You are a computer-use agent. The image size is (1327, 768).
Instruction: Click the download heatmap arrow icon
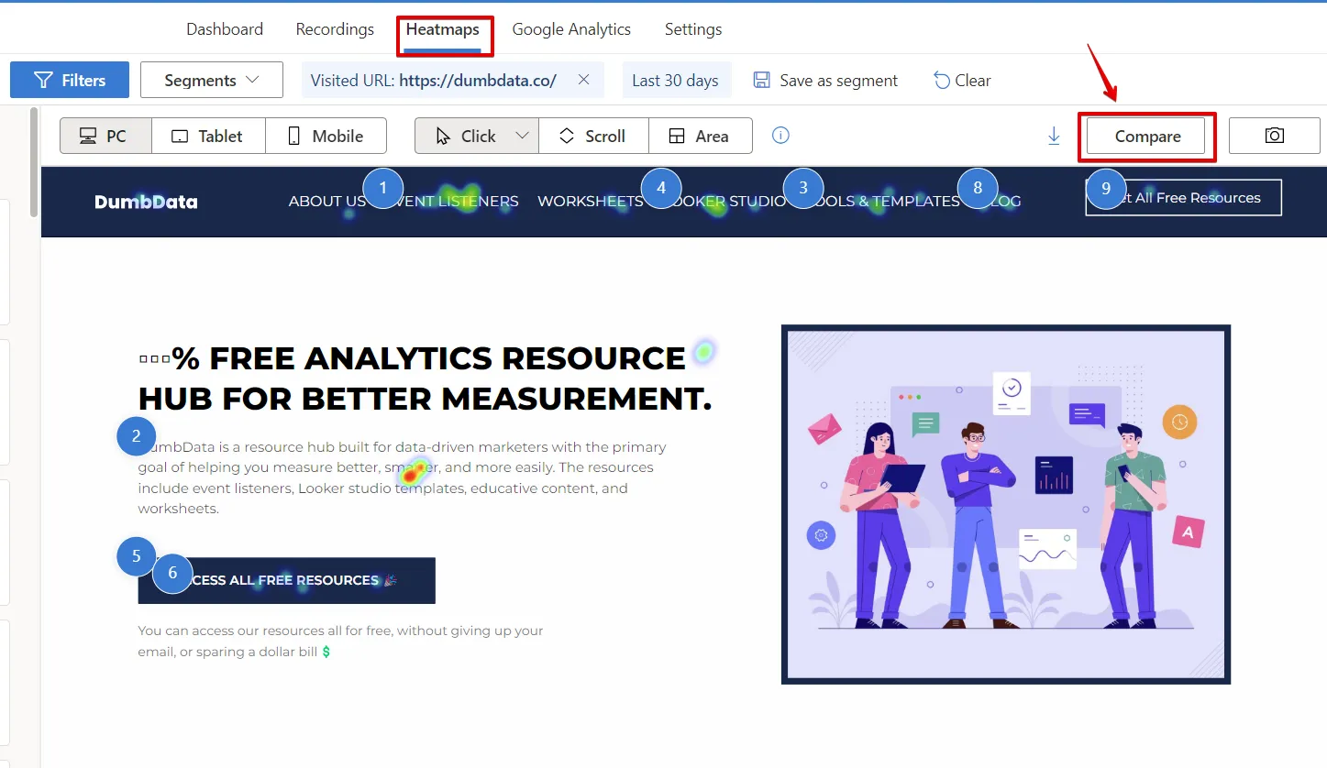point(1054,136)
